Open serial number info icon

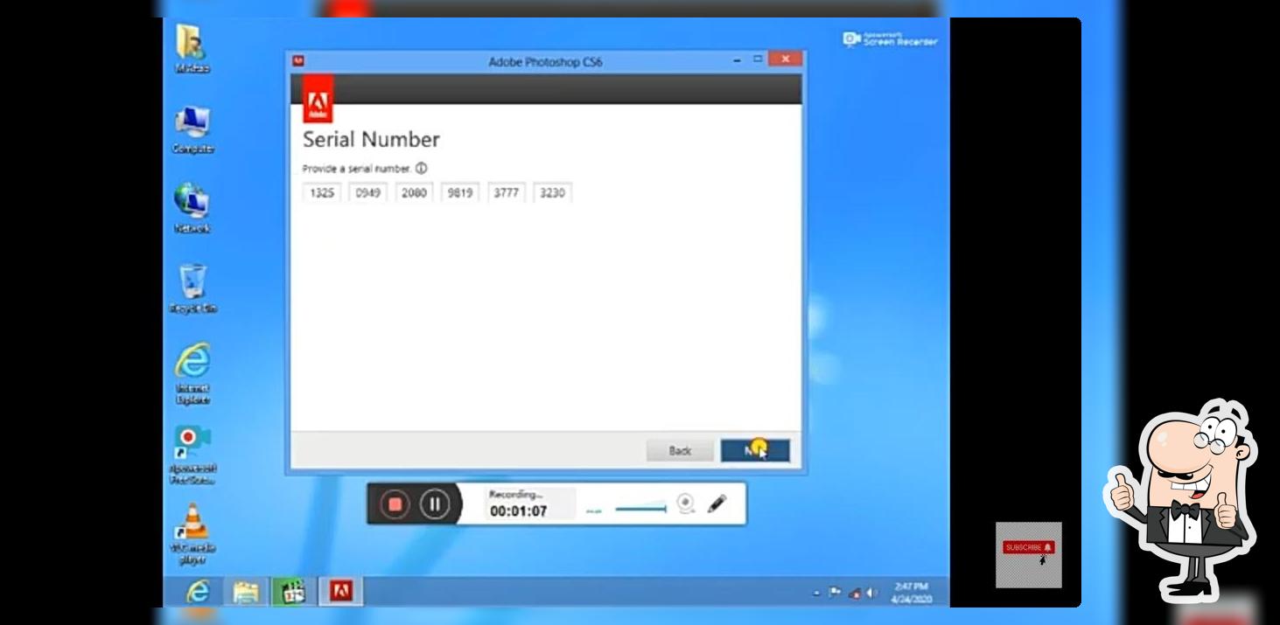[x=422, y=168]
